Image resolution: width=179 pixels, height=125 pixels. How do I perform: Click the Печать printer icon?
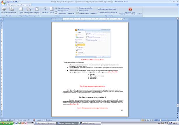point(4,10)
